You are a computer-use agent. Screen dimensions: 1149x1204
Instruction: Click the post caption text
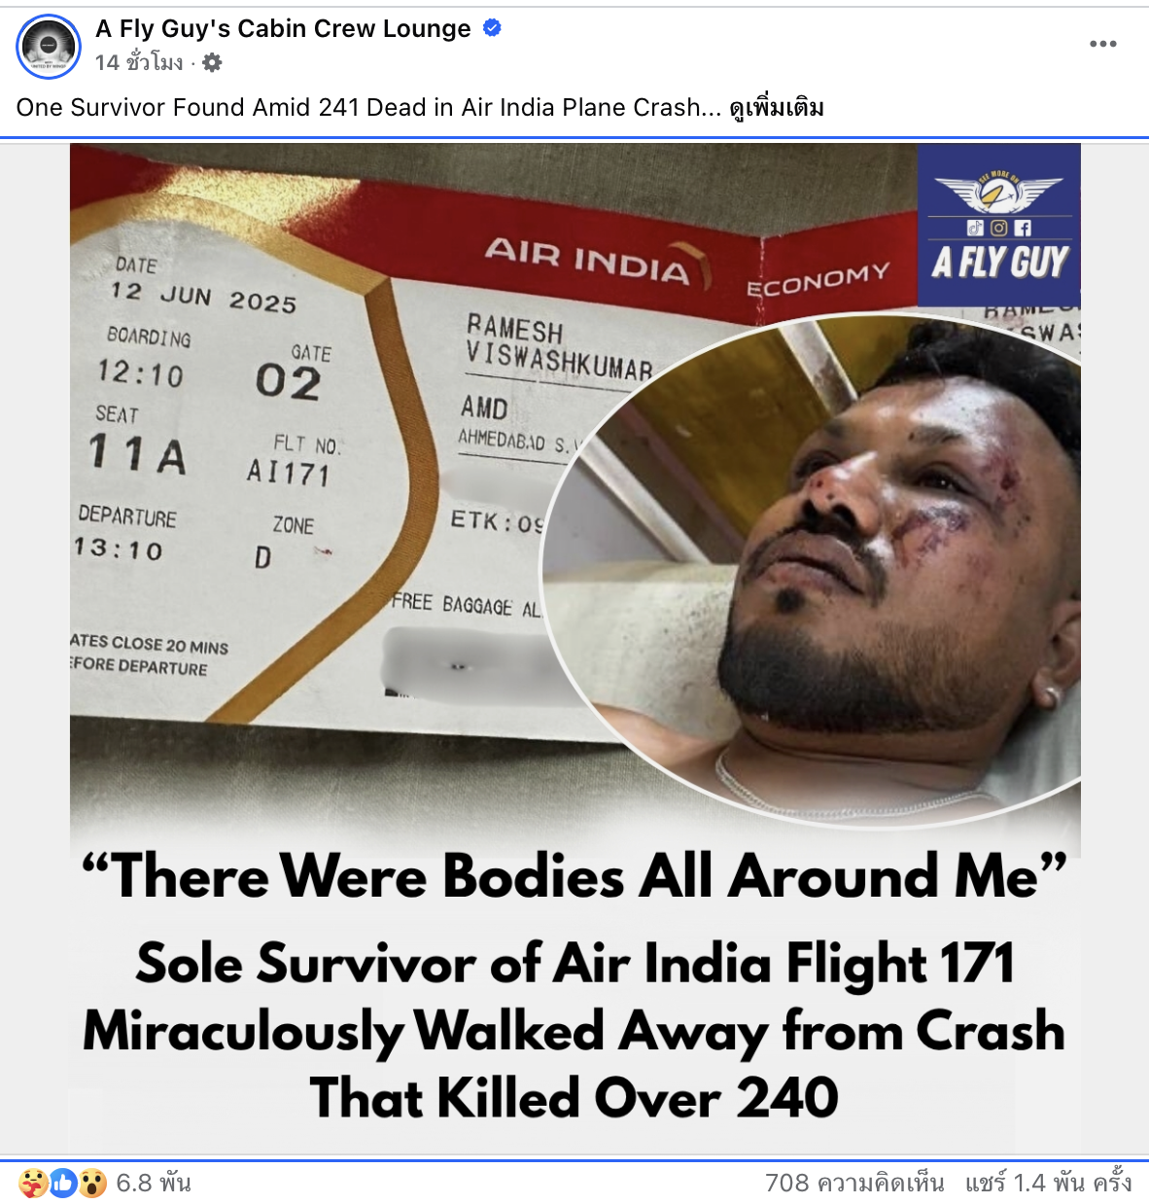tap(369, 107)
